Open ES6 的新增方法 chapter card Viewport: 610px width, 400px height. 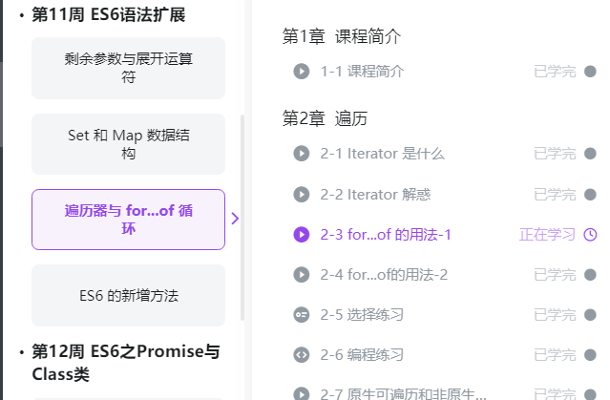click(128, 295)
